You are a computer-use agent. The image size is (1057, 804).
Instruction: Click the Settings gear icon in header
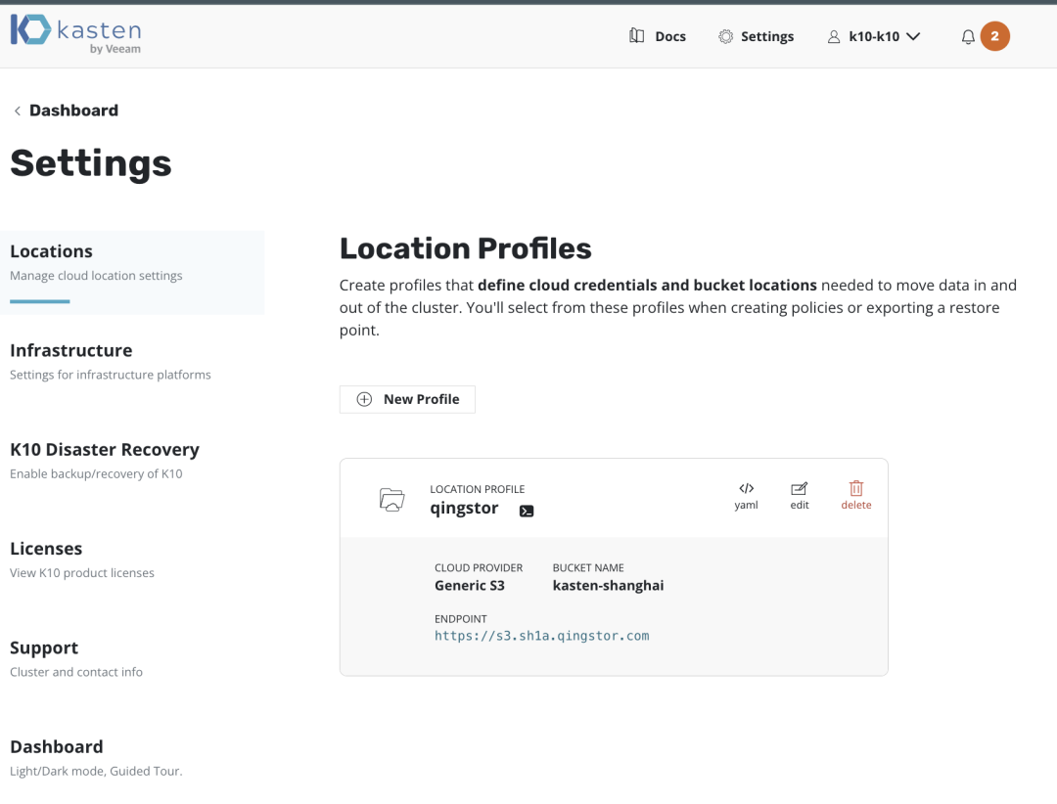(x=725, y=36)
